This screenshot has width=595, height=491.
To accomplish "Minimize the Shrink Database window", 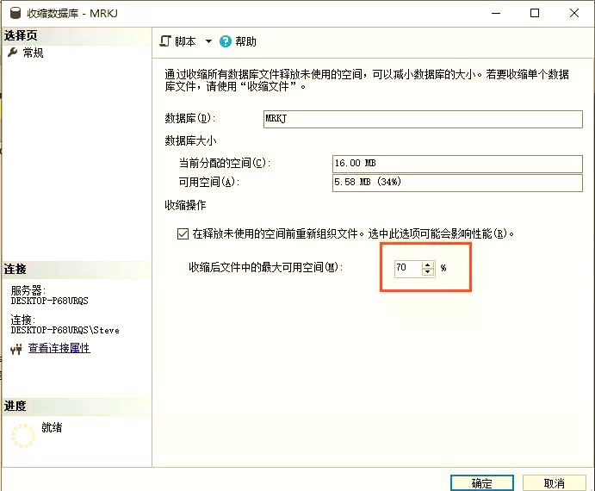I will tap(496, 13).
